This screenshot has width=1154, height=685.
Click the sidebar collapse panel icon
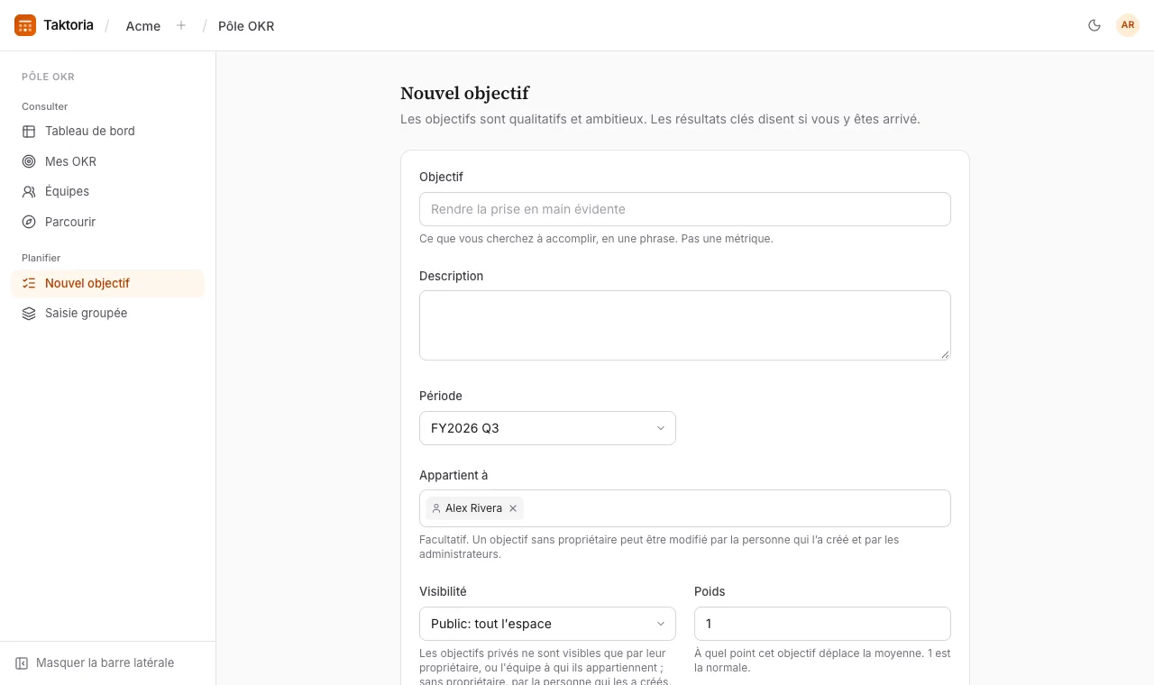[x=22, y=663]
